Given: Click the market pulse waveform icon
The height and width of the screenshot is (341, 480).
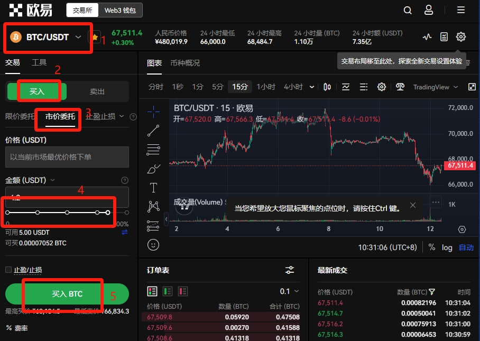Looking at the screenshot, I should 427,37.
